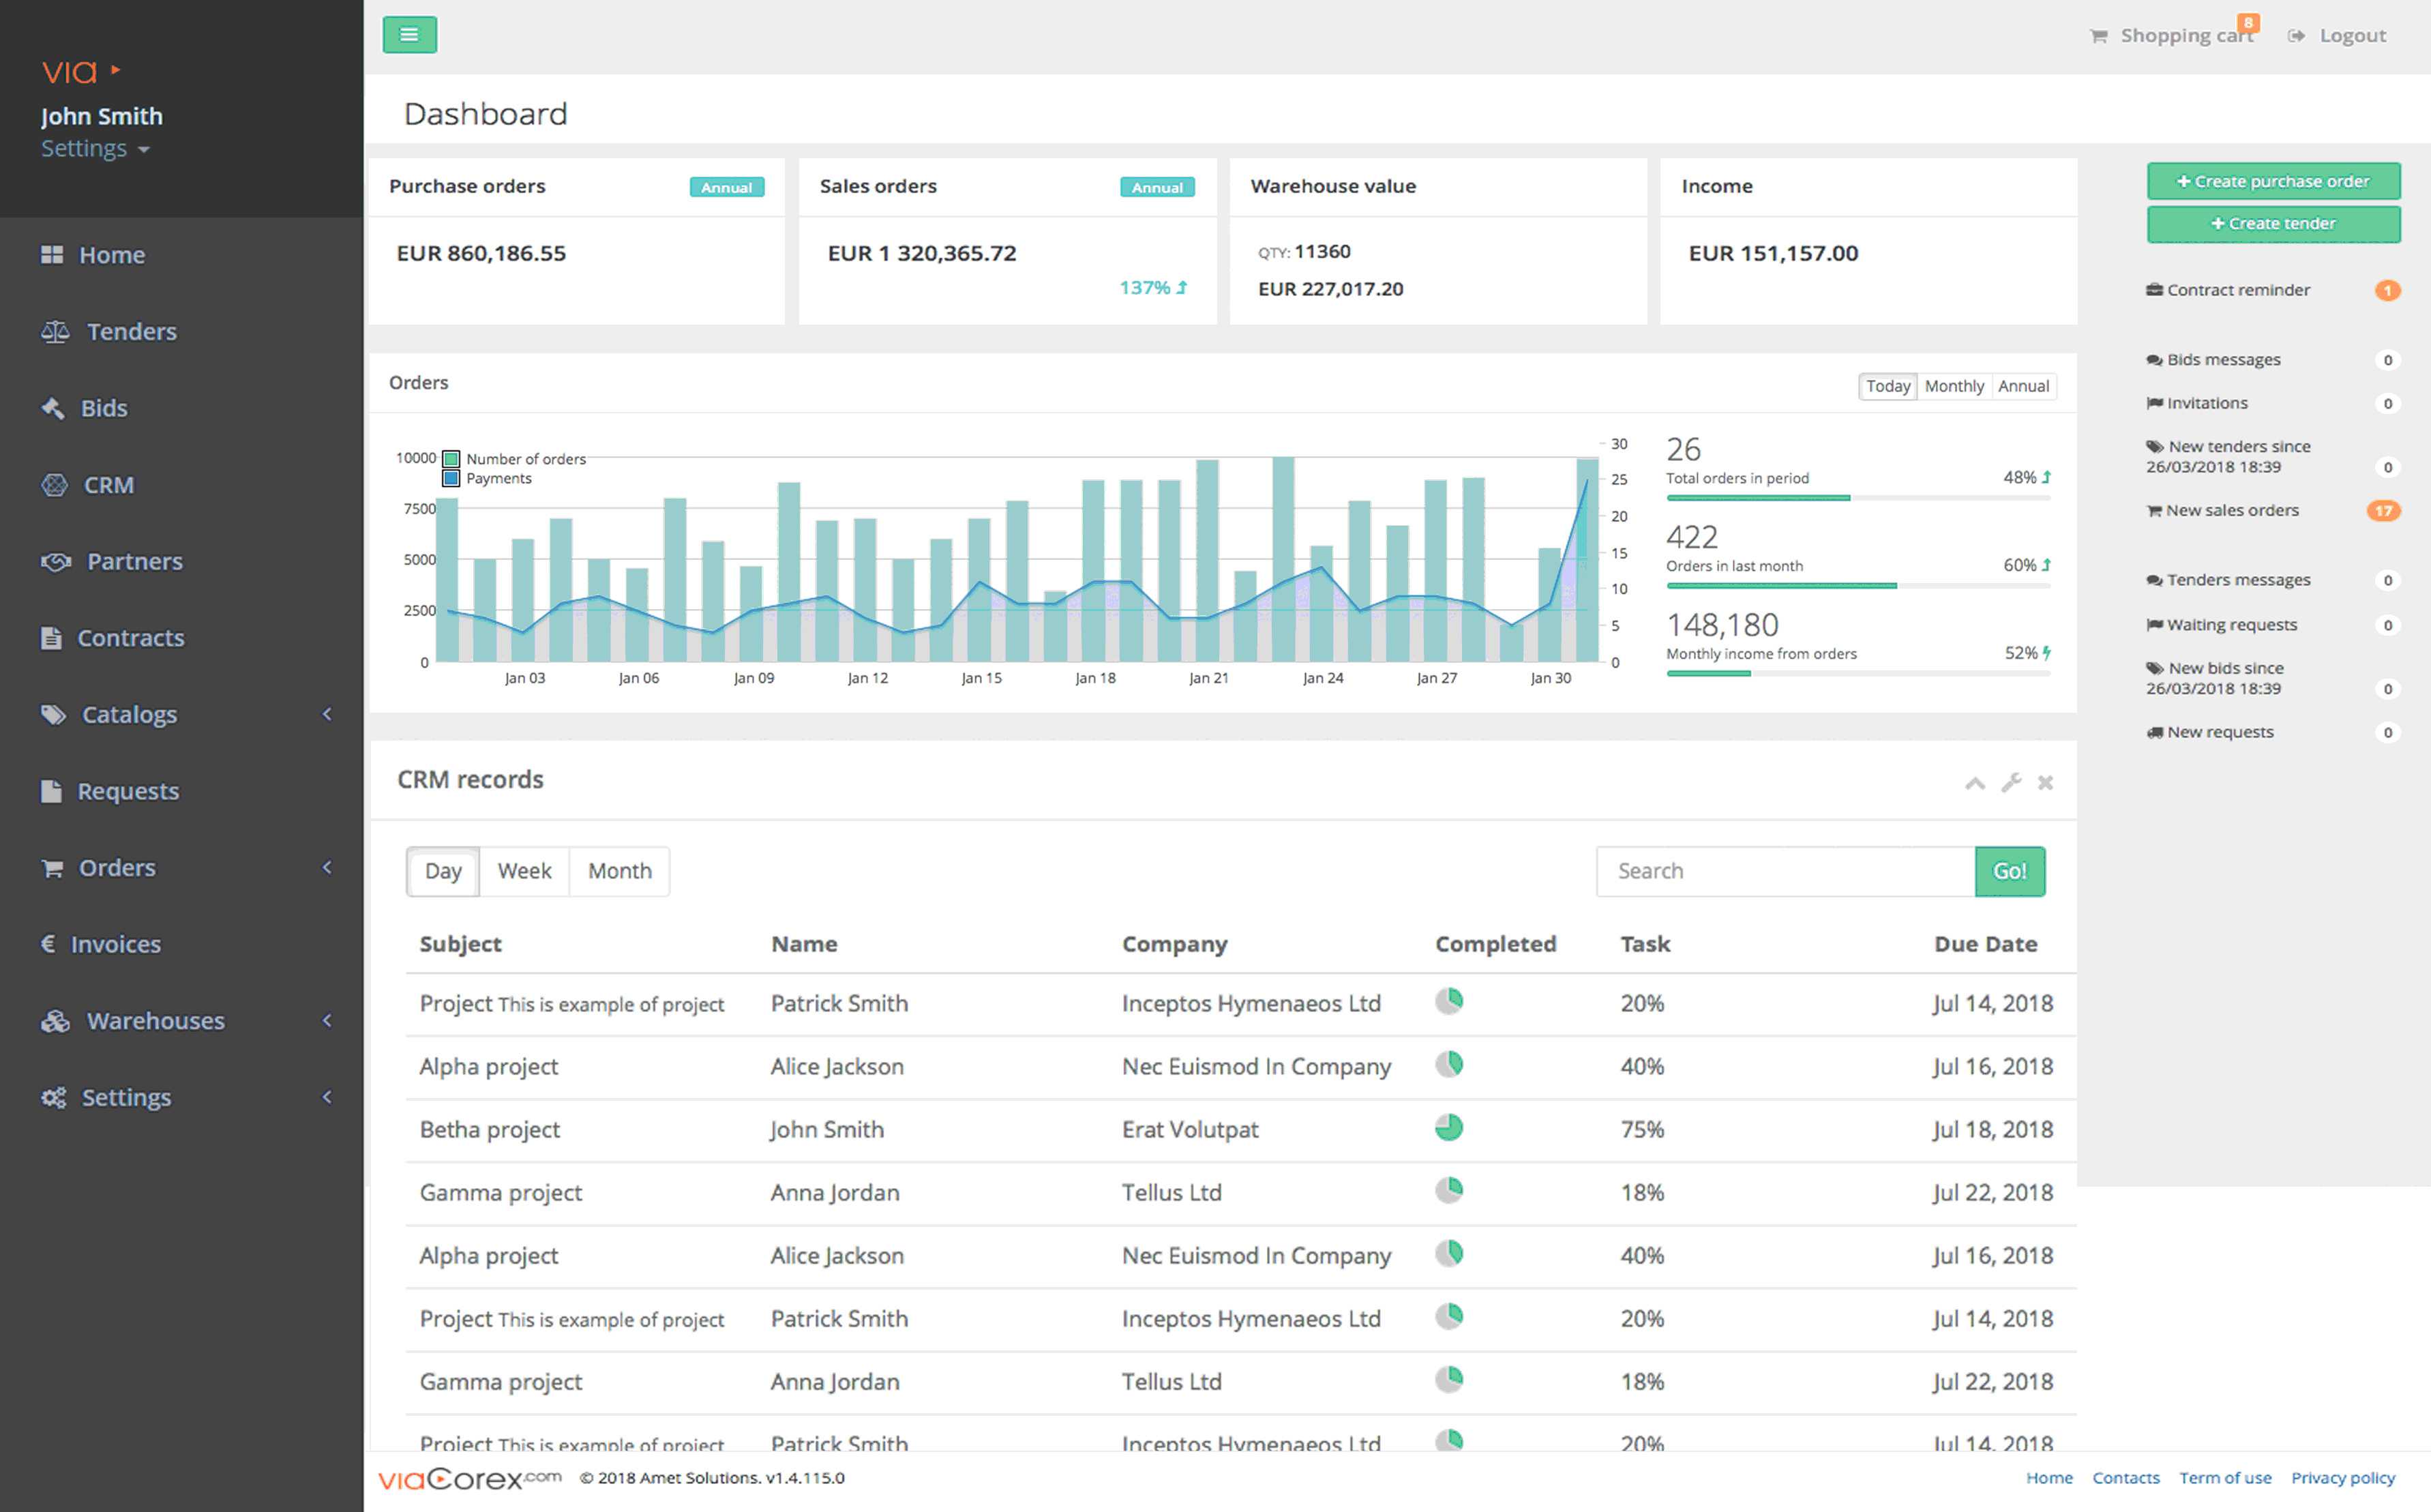2431x1512 pixels.
Task: Open Tenders via the scales icon
Action: 55,331
